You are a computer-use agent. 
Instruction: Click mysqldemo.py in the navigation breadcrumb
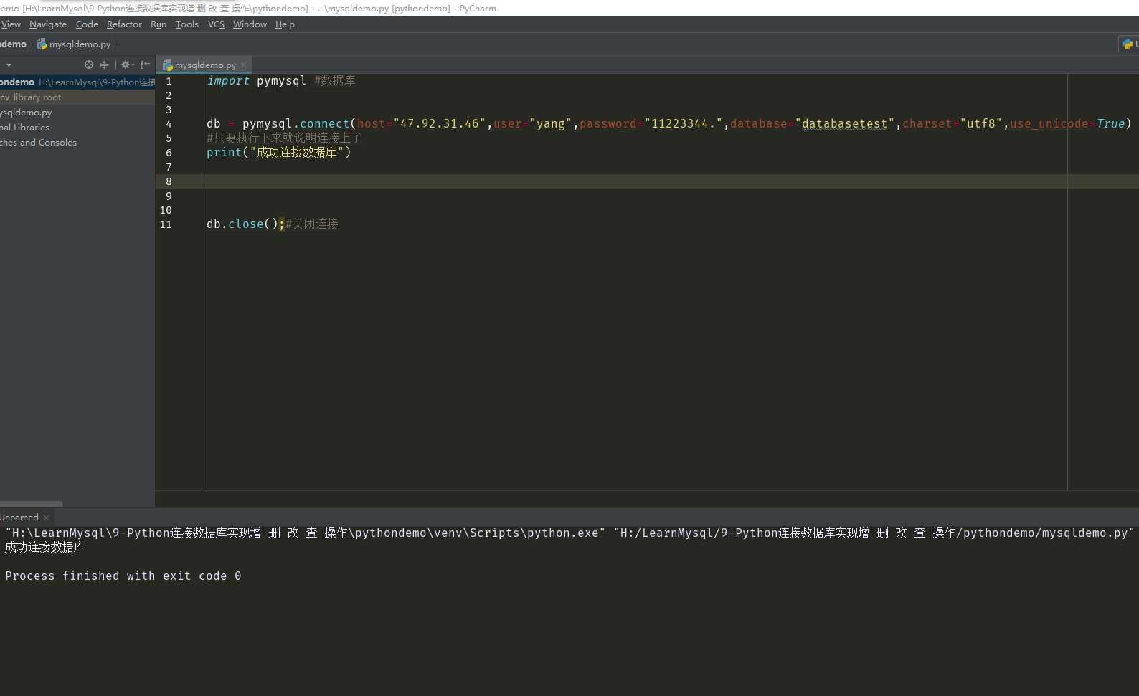[x=74, y=44]
